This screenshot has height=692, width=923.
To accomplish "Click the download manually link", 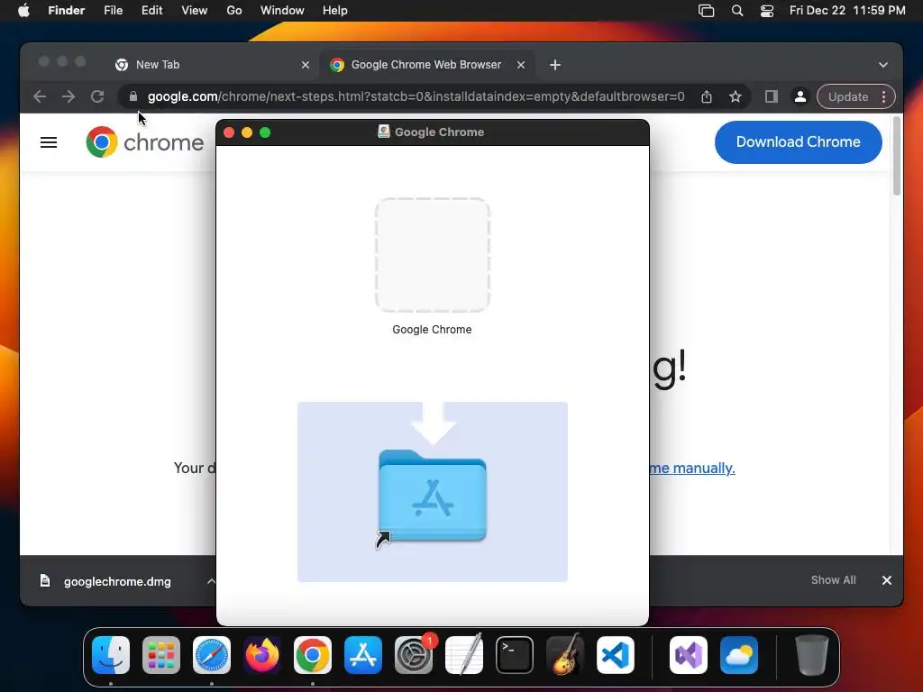I will tap(692, 468).
